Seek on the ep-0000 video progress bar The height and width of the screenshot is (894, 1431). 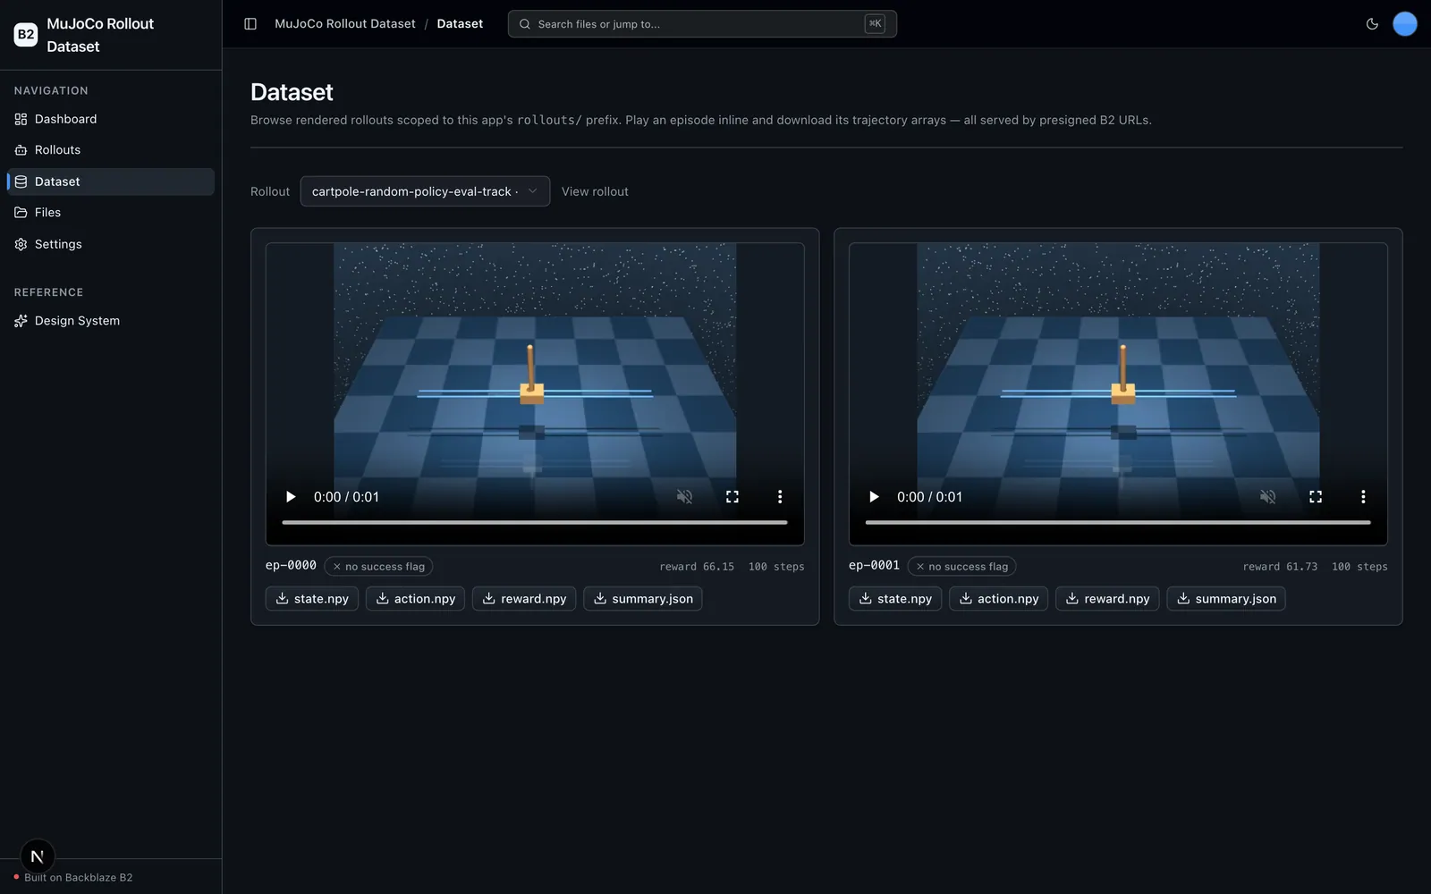(x=535, y=522)
